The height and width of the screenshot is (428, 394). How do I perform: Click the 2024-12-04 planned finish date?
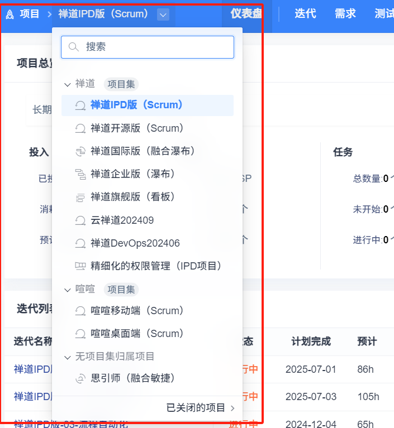coord(311,424)
